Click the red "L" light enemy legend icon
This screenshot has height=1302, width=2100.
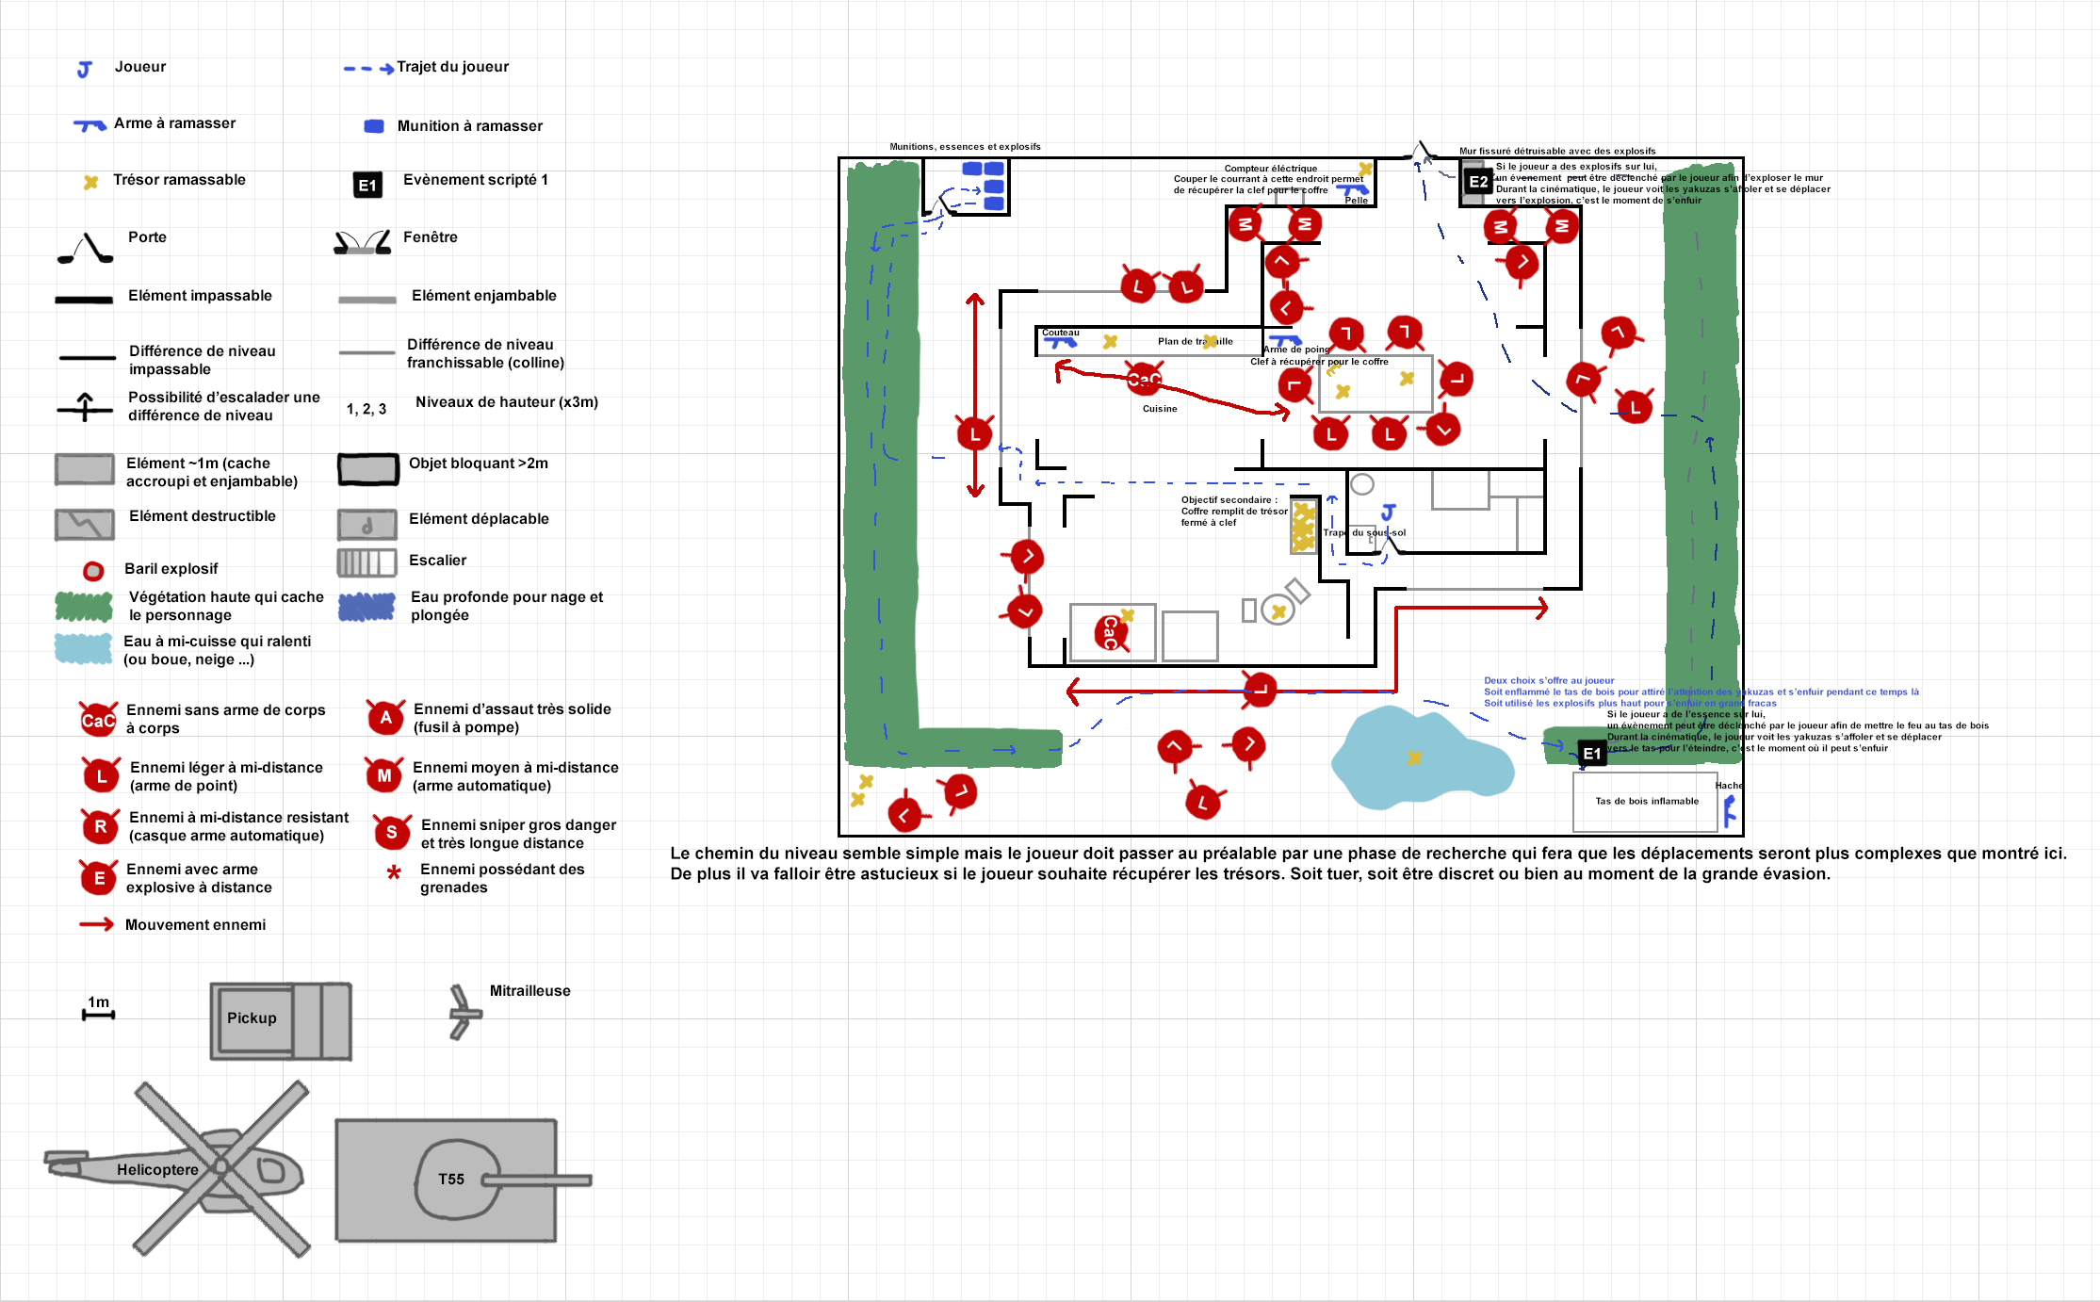101,776
